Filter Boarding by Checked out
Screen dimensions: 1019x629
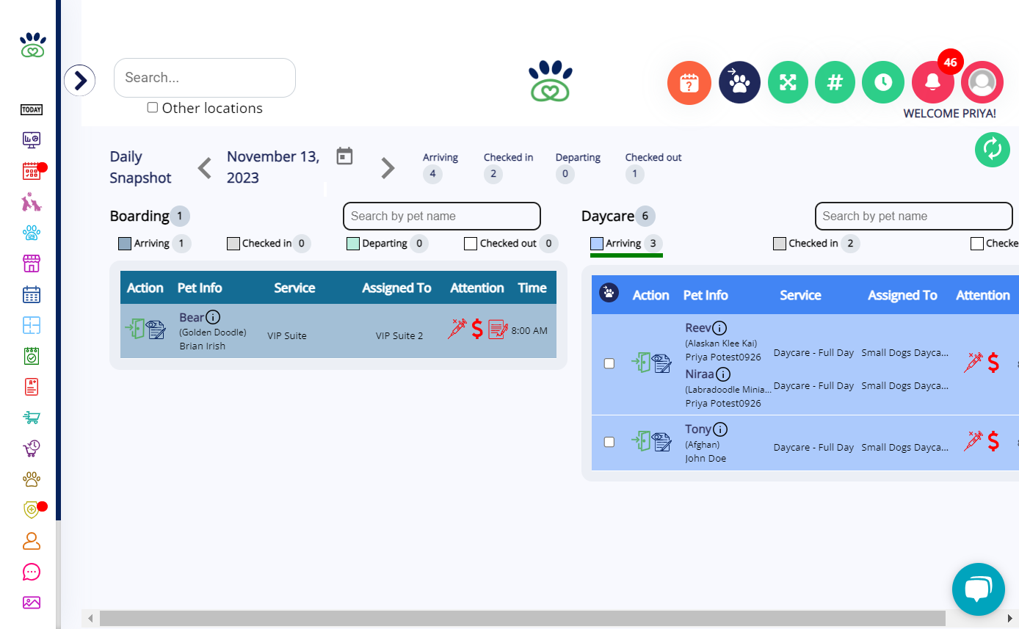coord(511,243)
